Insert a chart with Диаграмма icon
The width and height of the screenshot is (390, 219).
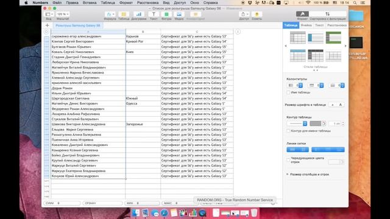(x=139, y=15)
